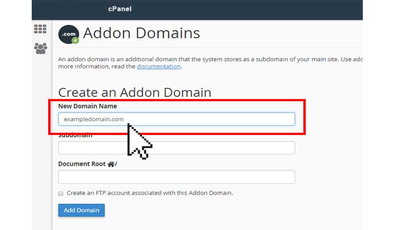This screenshot has height=230, width=393.
Task: Click the cPanel logo in header
Action: (x=120, y=9)
